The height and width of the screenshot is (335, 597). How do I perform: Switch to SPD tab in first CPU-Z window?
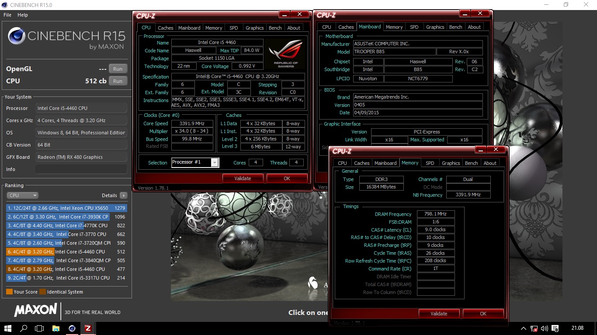(x=234, y=28)
